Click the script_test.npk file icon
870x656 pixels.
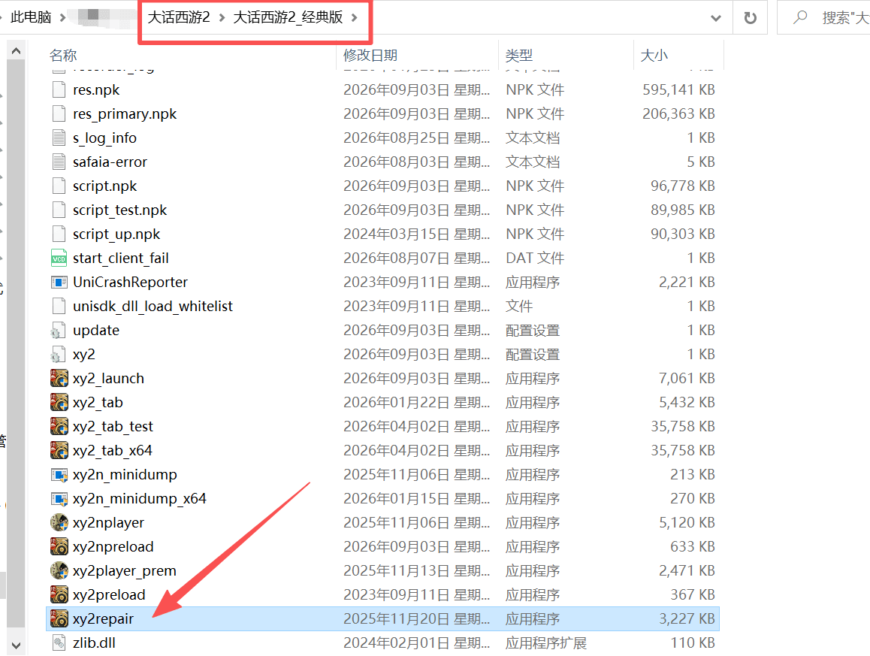(59, 210)
